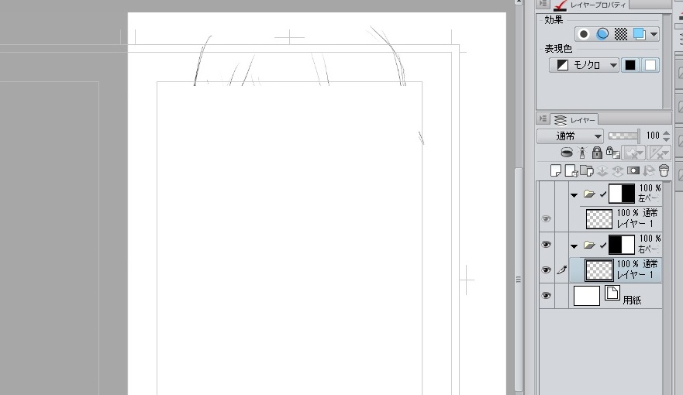Viewport: 683px width, 395px height.
Task: Click the pen editing-layer indicator icon
Action: pos(561,270)
